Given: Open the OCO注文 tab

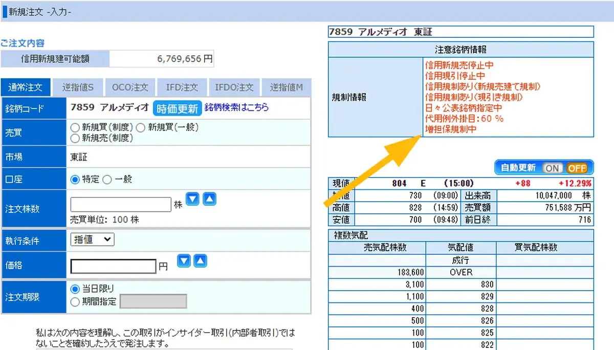Looking at the screenshot, I should click(130, 87).
